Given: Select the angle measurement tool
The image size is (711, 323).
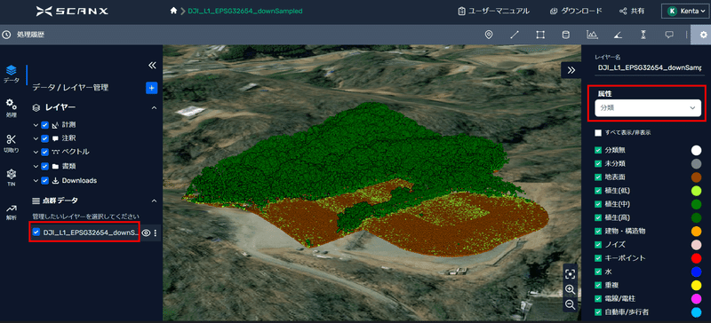Looking at the screenshot, I should pyautogui.click(x=617, y=35).
